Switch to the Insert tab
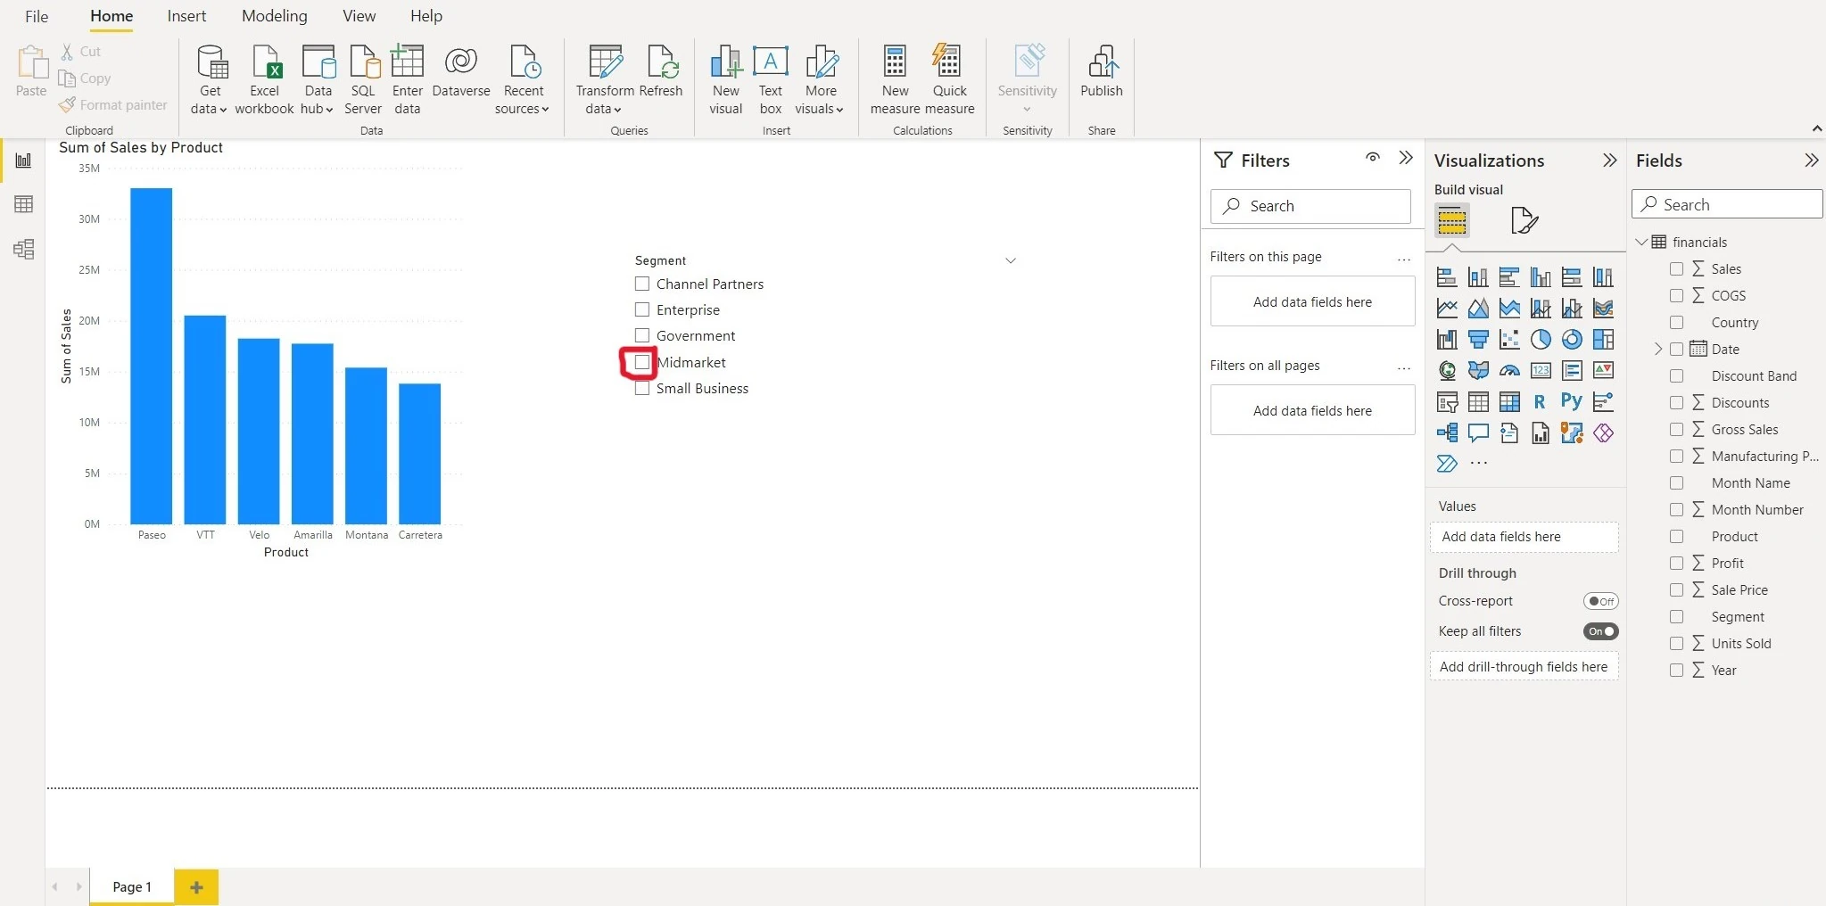Image resolution: width=1826 pixels, height=906 pixels. pyautogui.click(x=186, y=16)
